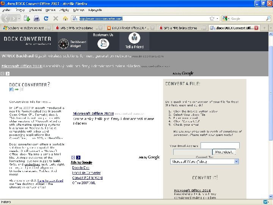
Task: Open the Záložky menu
Action: coord(64,10)
